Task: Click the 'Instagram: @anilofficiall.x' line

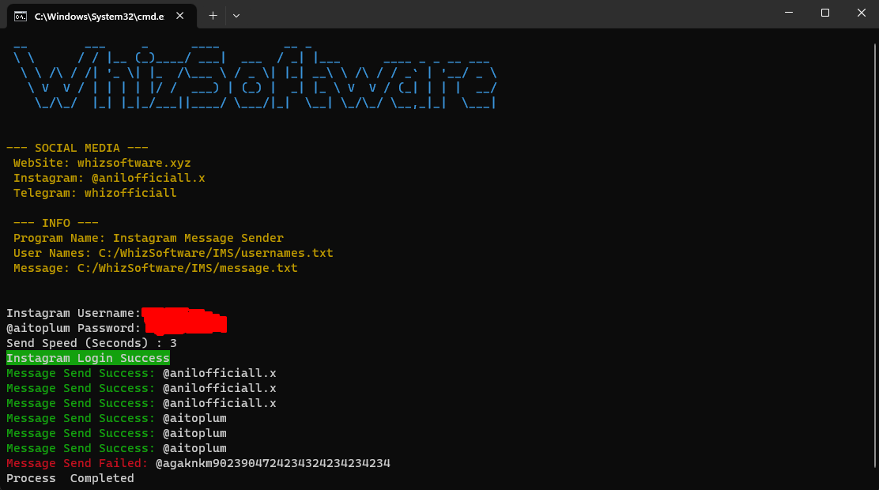Action: coord(109,179)
